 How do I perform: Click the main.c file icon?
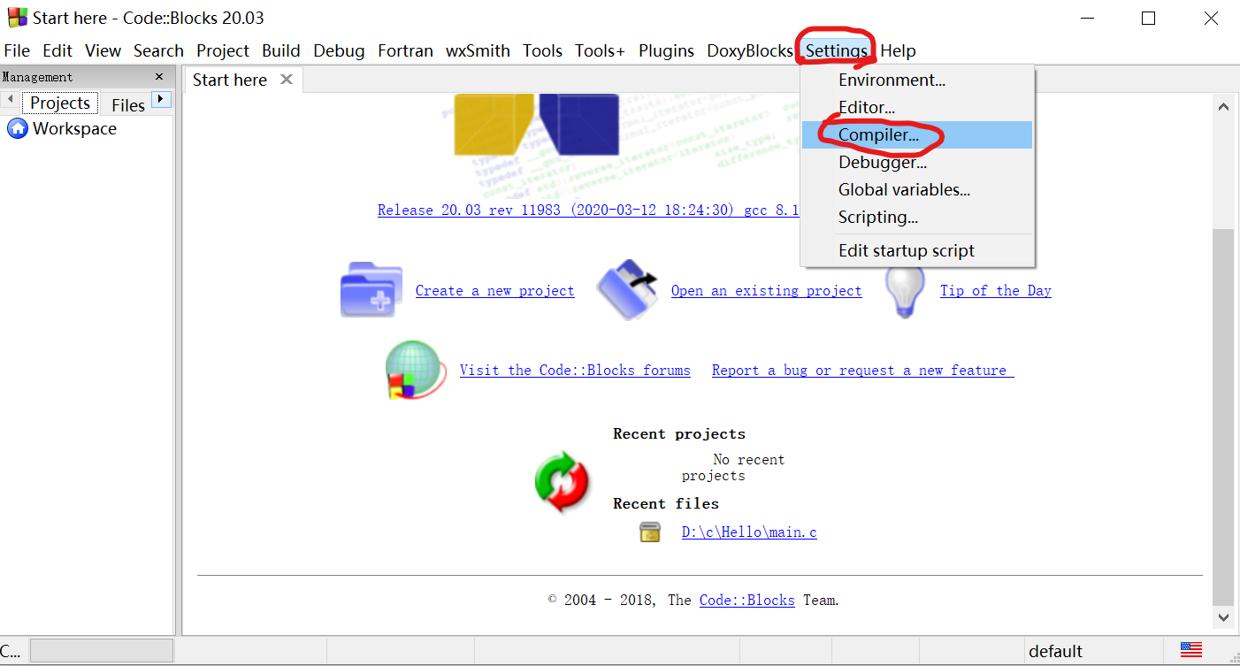650,532
